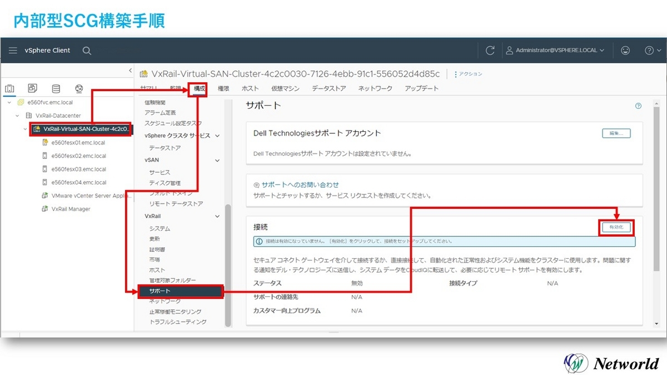Switch to the ネットワーク tab
Image resolution: width=667 pixels, height=375 pixels.
pos(375,89)
